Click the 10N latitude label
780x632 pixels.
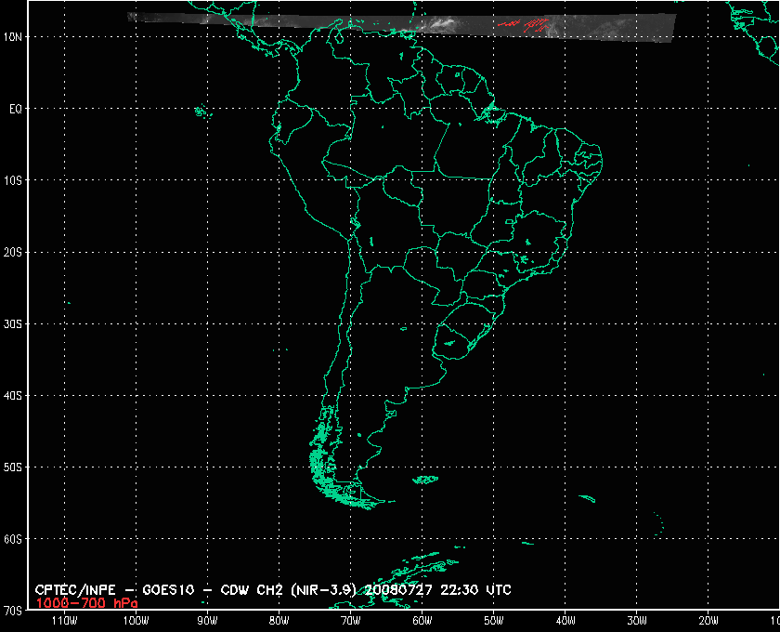coord(16,37)
